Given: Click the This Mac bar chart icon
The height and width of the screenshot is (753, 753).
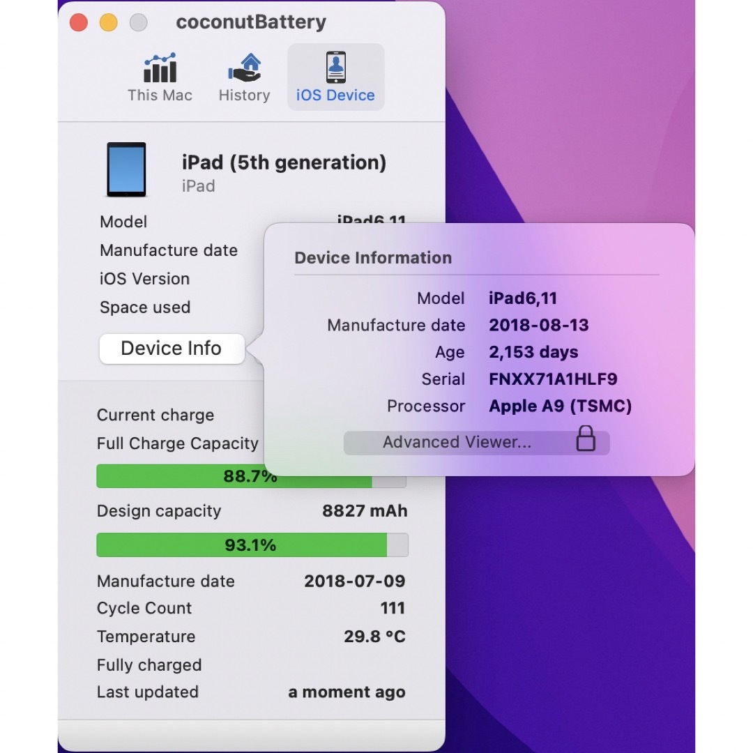Looking at the screenshot, I should click(160, 68).
